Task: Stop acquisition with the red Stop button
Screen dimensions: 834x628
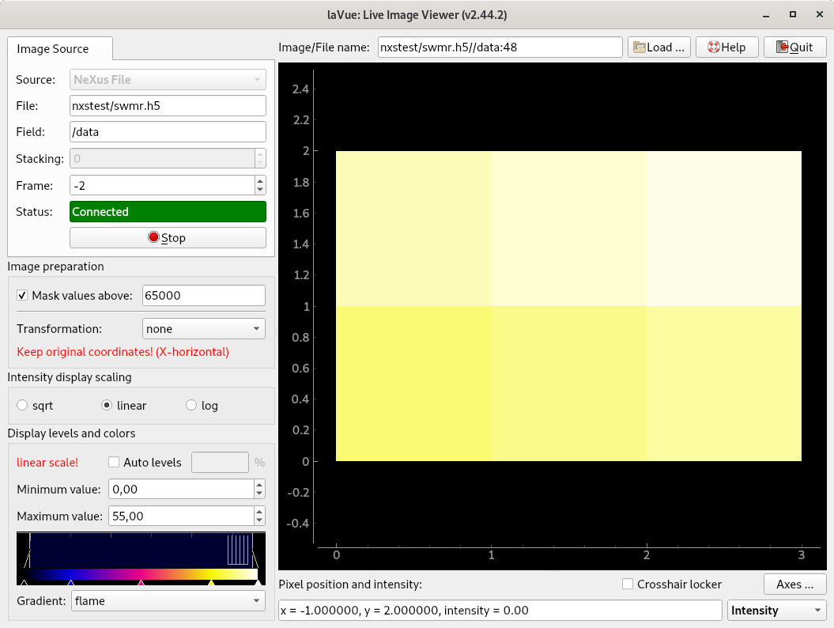Action: (x=168, y=238)
